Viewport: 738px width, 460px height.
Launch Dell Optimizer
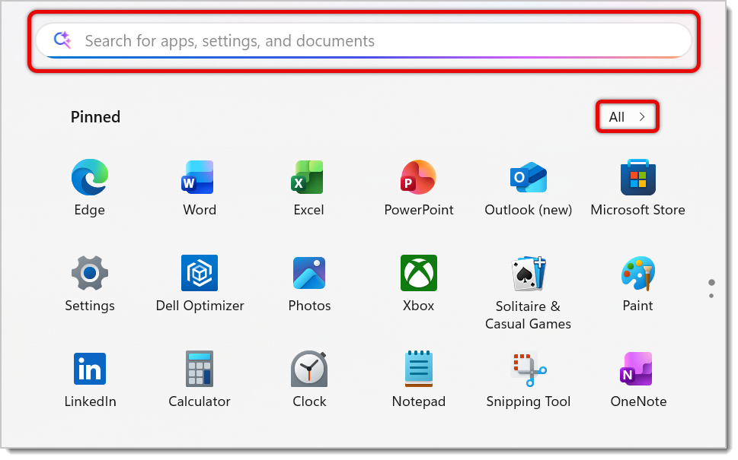pyautogui.click(x=200, y=284)
